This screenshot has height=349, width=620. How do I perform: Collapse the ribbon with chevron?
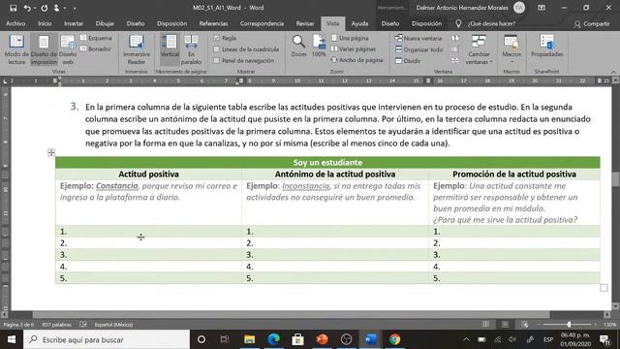click(x=613, y=72)
